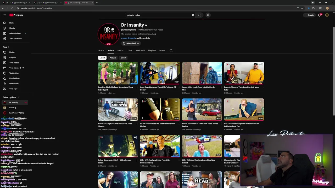Screen dimensions: 335x188
Task: Open options for Parents Discover Their Daughter video
Action: (x=263, y=87)
